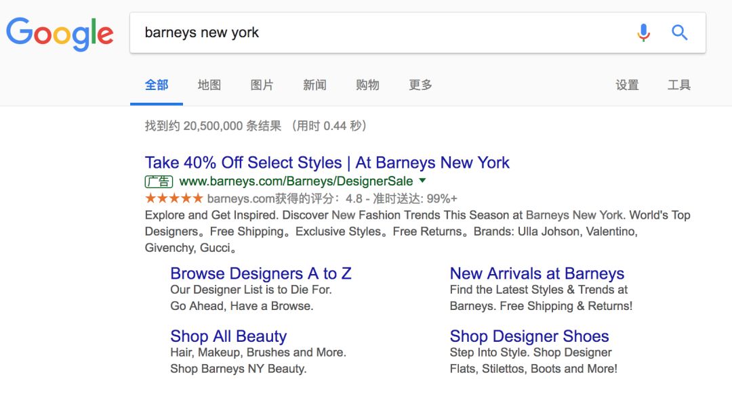
Task: Switch to the 地图 maps tab
Action: [x=209, y=85]
